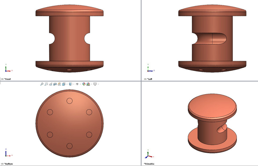Click the Apply Scene icon
The width and height of the screenshot is (258, 166).
tap(88, 84)
